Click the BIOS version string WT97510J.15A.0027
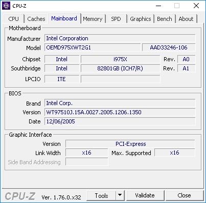The image size is (206, 203). 120,112
